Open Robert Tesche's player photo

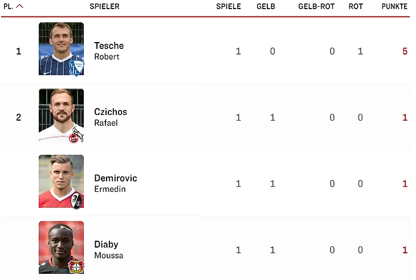coord(61,49)
